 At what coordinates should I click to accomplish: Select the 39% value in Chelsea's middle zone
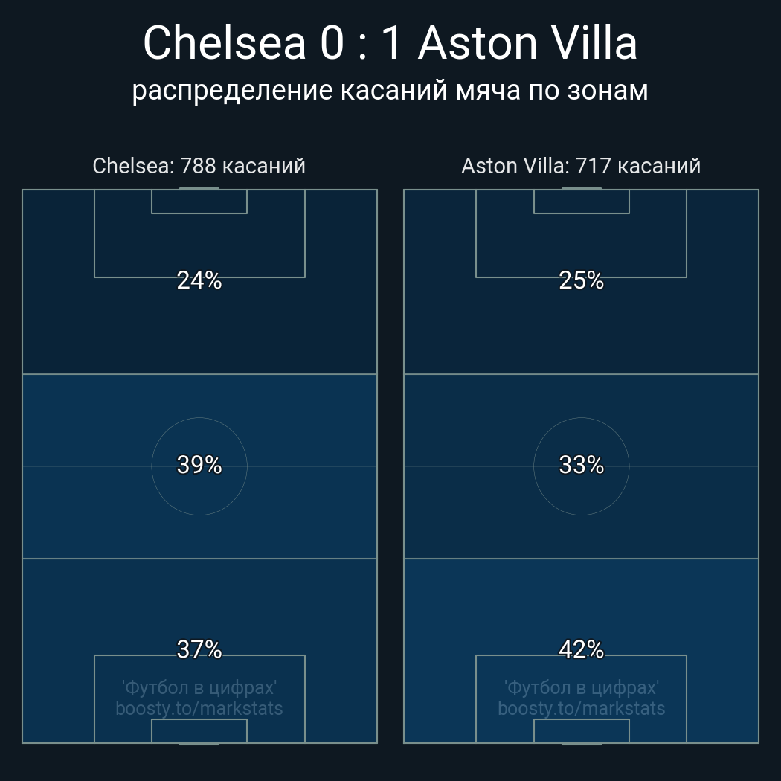pyautogui.click(x=199, y=465)
